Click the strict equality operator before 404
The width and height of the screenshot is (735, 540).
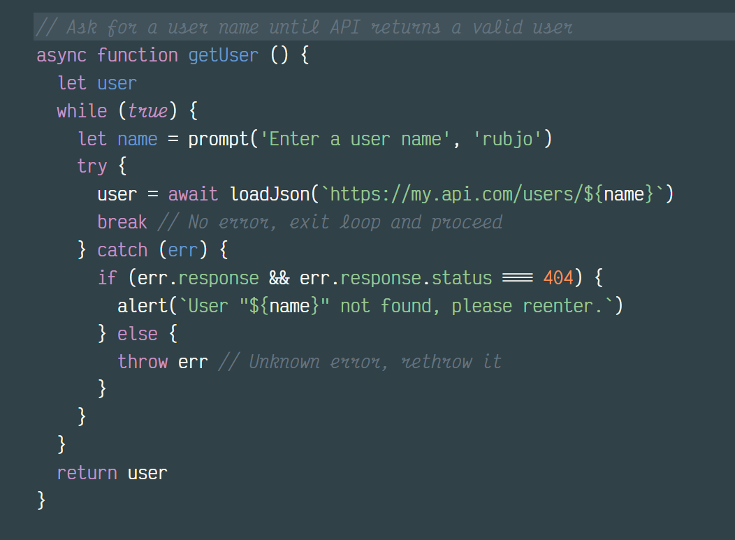[517, 278]
